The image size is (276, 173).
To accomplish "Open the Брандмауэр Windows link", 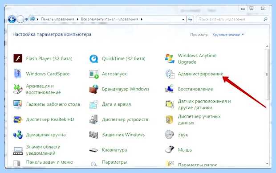I will (x=126, y=89).
